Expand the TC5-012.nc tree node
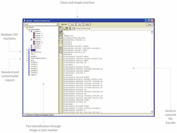 [29, 46]
